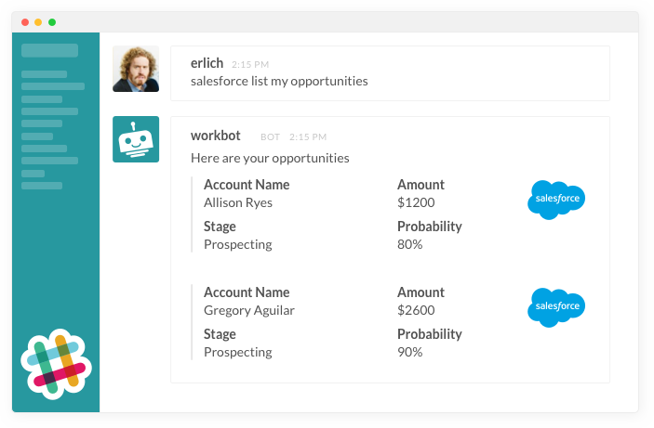
Task: Click the 'salesforce list my opportunities' message
Action: pos(279,81)
